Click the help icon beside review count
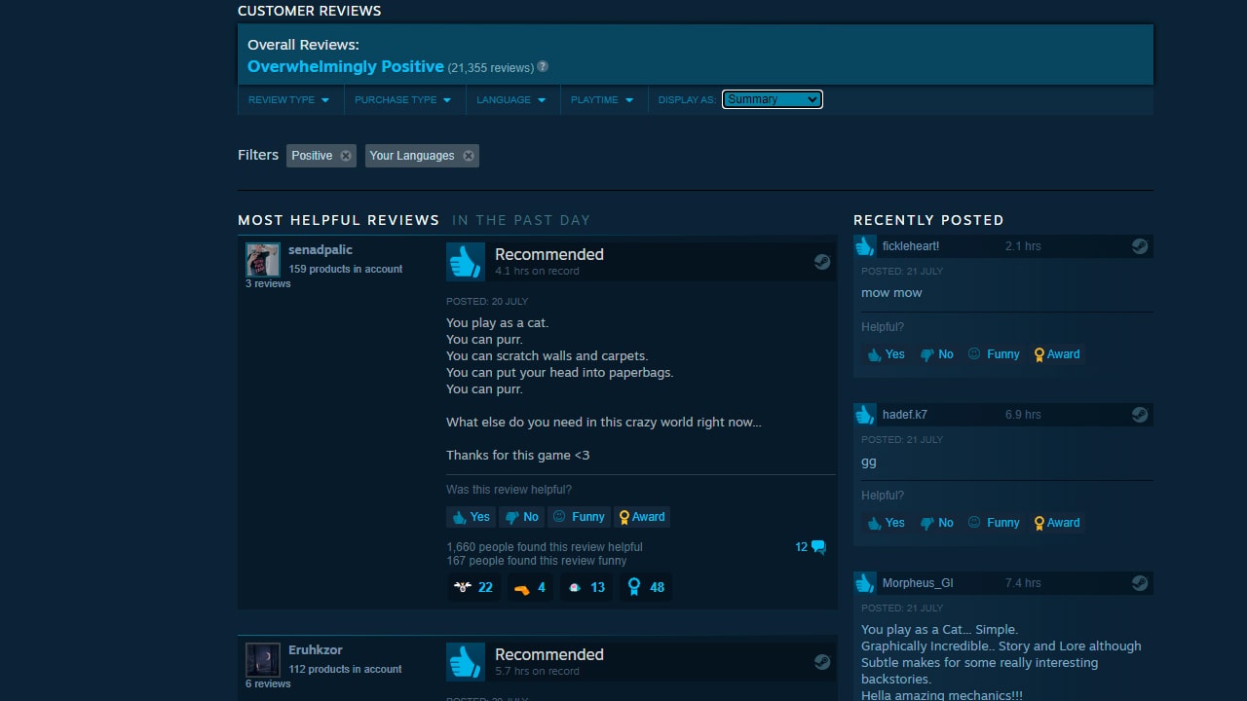The width and height of the screenshot is (1247, 701). 543,67
